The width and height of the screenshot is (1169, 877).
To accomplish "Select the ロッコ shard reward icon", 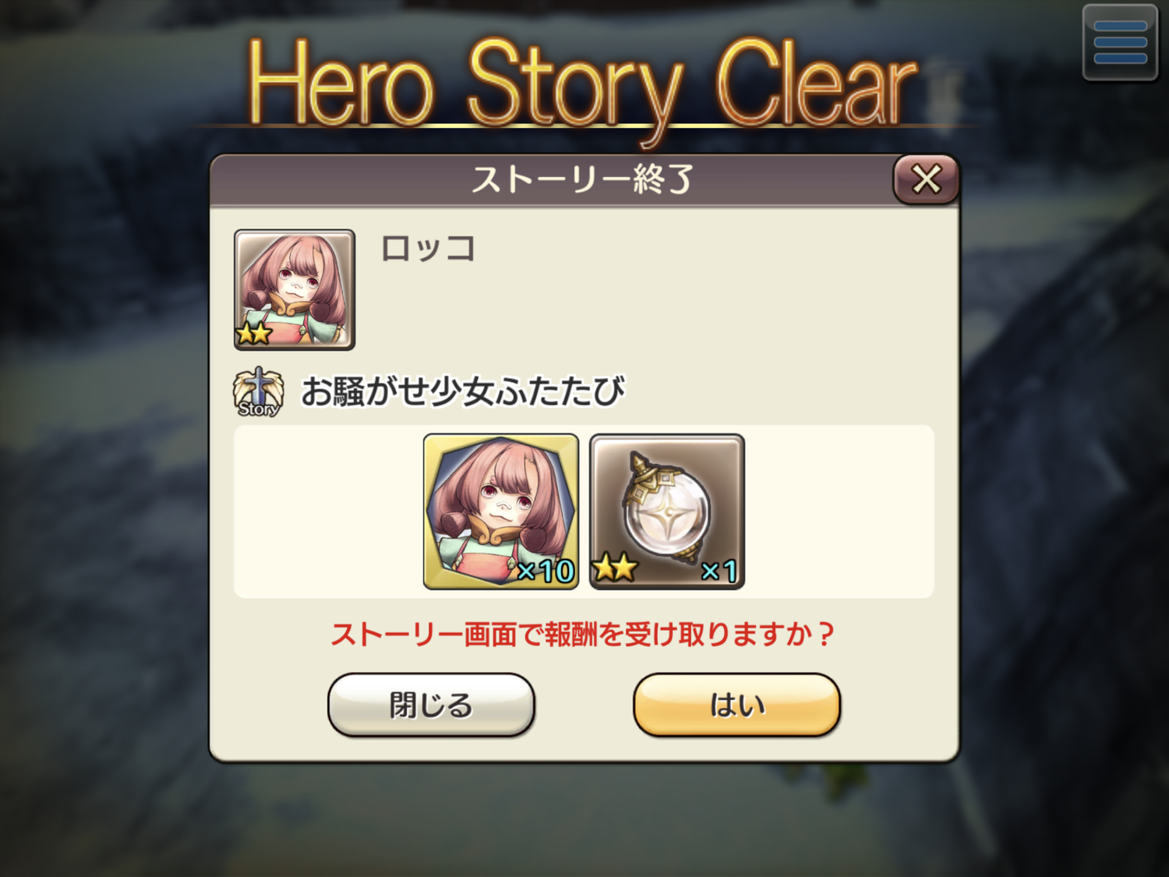I will click(501, 511).
